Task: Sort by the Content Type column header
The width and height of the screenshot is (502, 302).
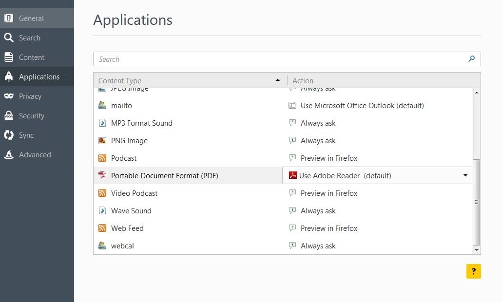Action: click(x=190, y=80)
